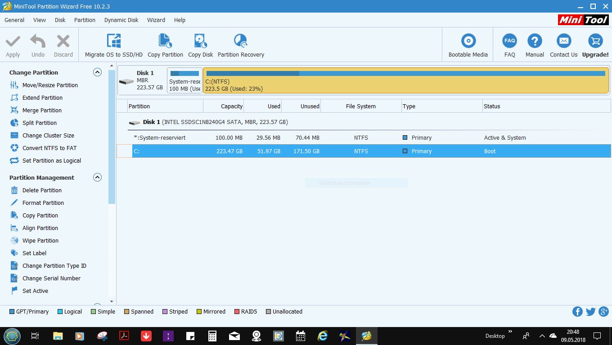Click the Undo arrow icon
The width and height of the screenshot is (612, 345).
[x=38, y=41]
